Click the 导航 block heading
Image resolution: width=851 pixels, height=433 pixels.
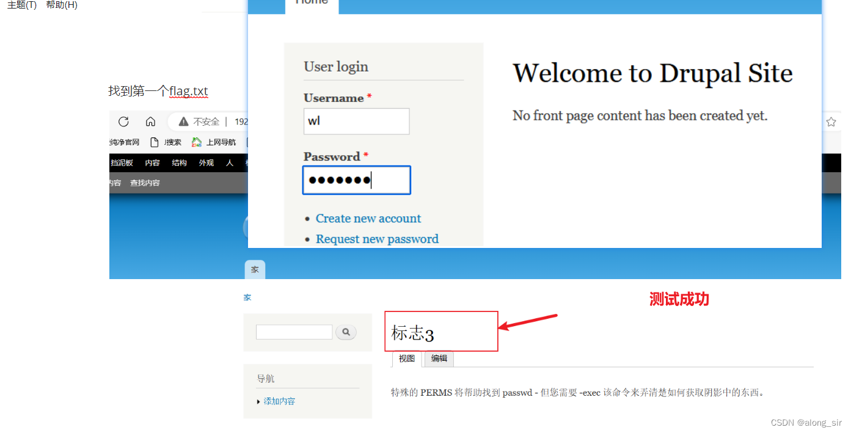265,379
